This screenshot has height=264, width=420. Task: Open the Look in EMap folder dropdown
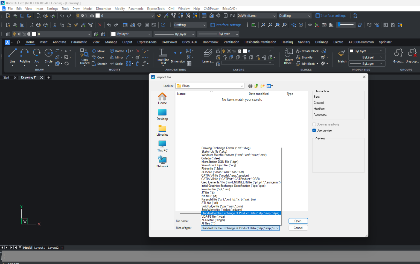(x=242, y=86)
